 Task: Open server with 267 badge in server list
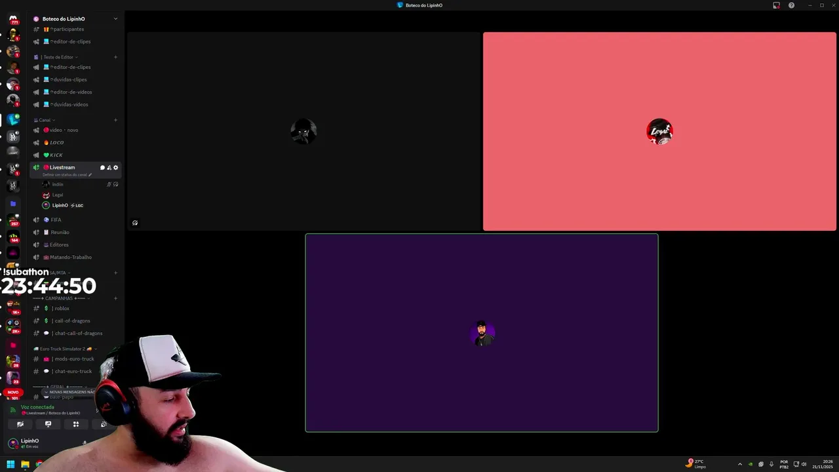click(x=13, y=220)
